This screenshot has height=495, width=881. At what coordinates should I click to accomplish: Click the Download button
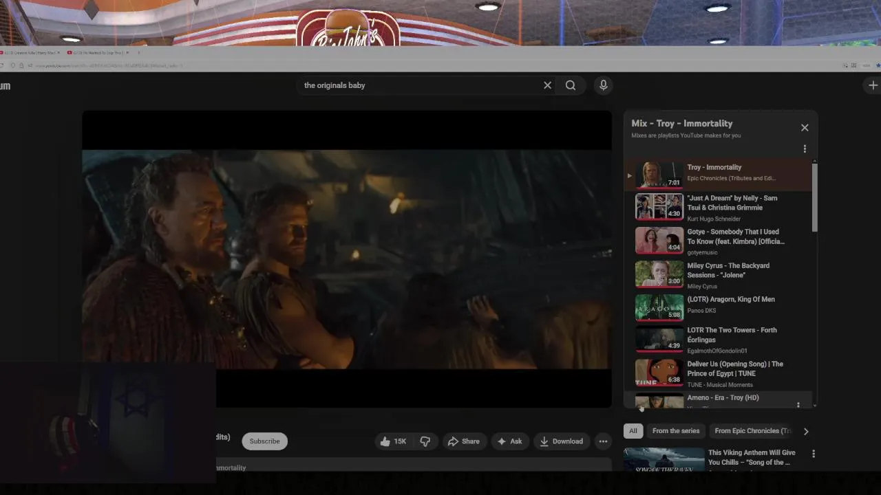pyautogui.click(x=561, y=441)
